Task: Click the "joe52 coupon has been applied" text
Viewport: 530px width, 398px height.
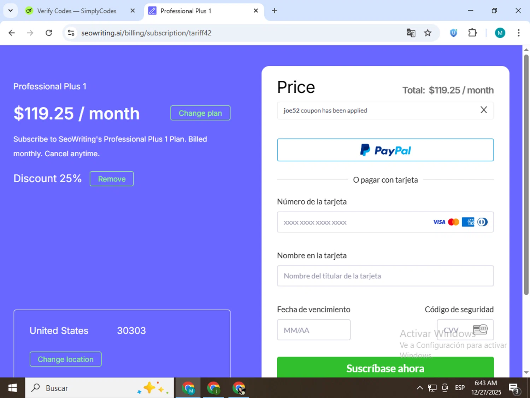Action: (x=325, y=110)
